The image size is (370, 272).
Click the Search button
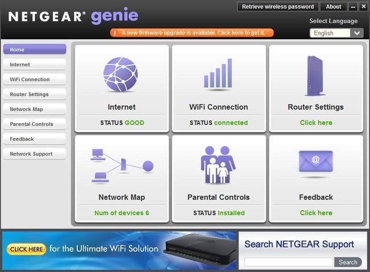point(348,262)
